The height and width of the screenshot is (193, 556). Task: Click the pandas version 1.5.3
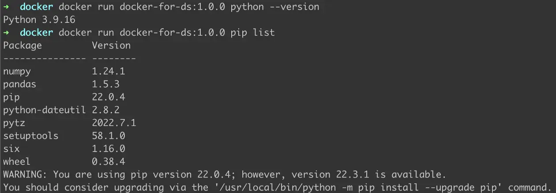point(106,84)
